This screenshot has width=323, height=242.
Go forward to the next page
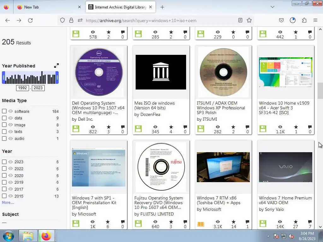(x=19, y=20)
